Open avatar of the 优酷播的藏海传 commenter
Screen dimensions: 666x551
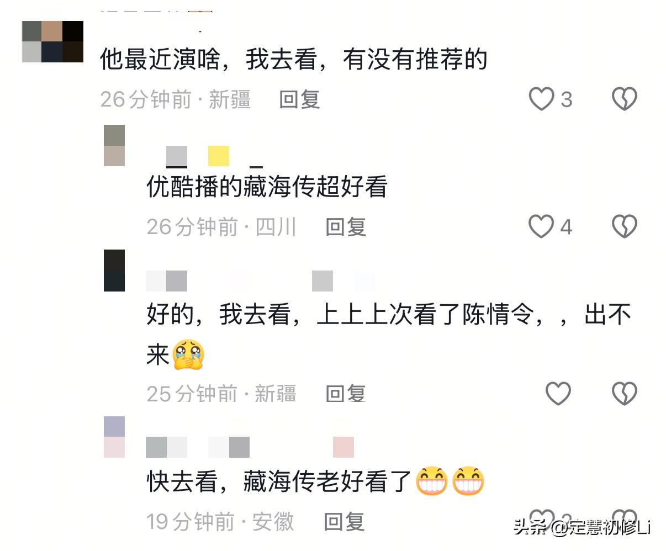(x=114, y=145)
